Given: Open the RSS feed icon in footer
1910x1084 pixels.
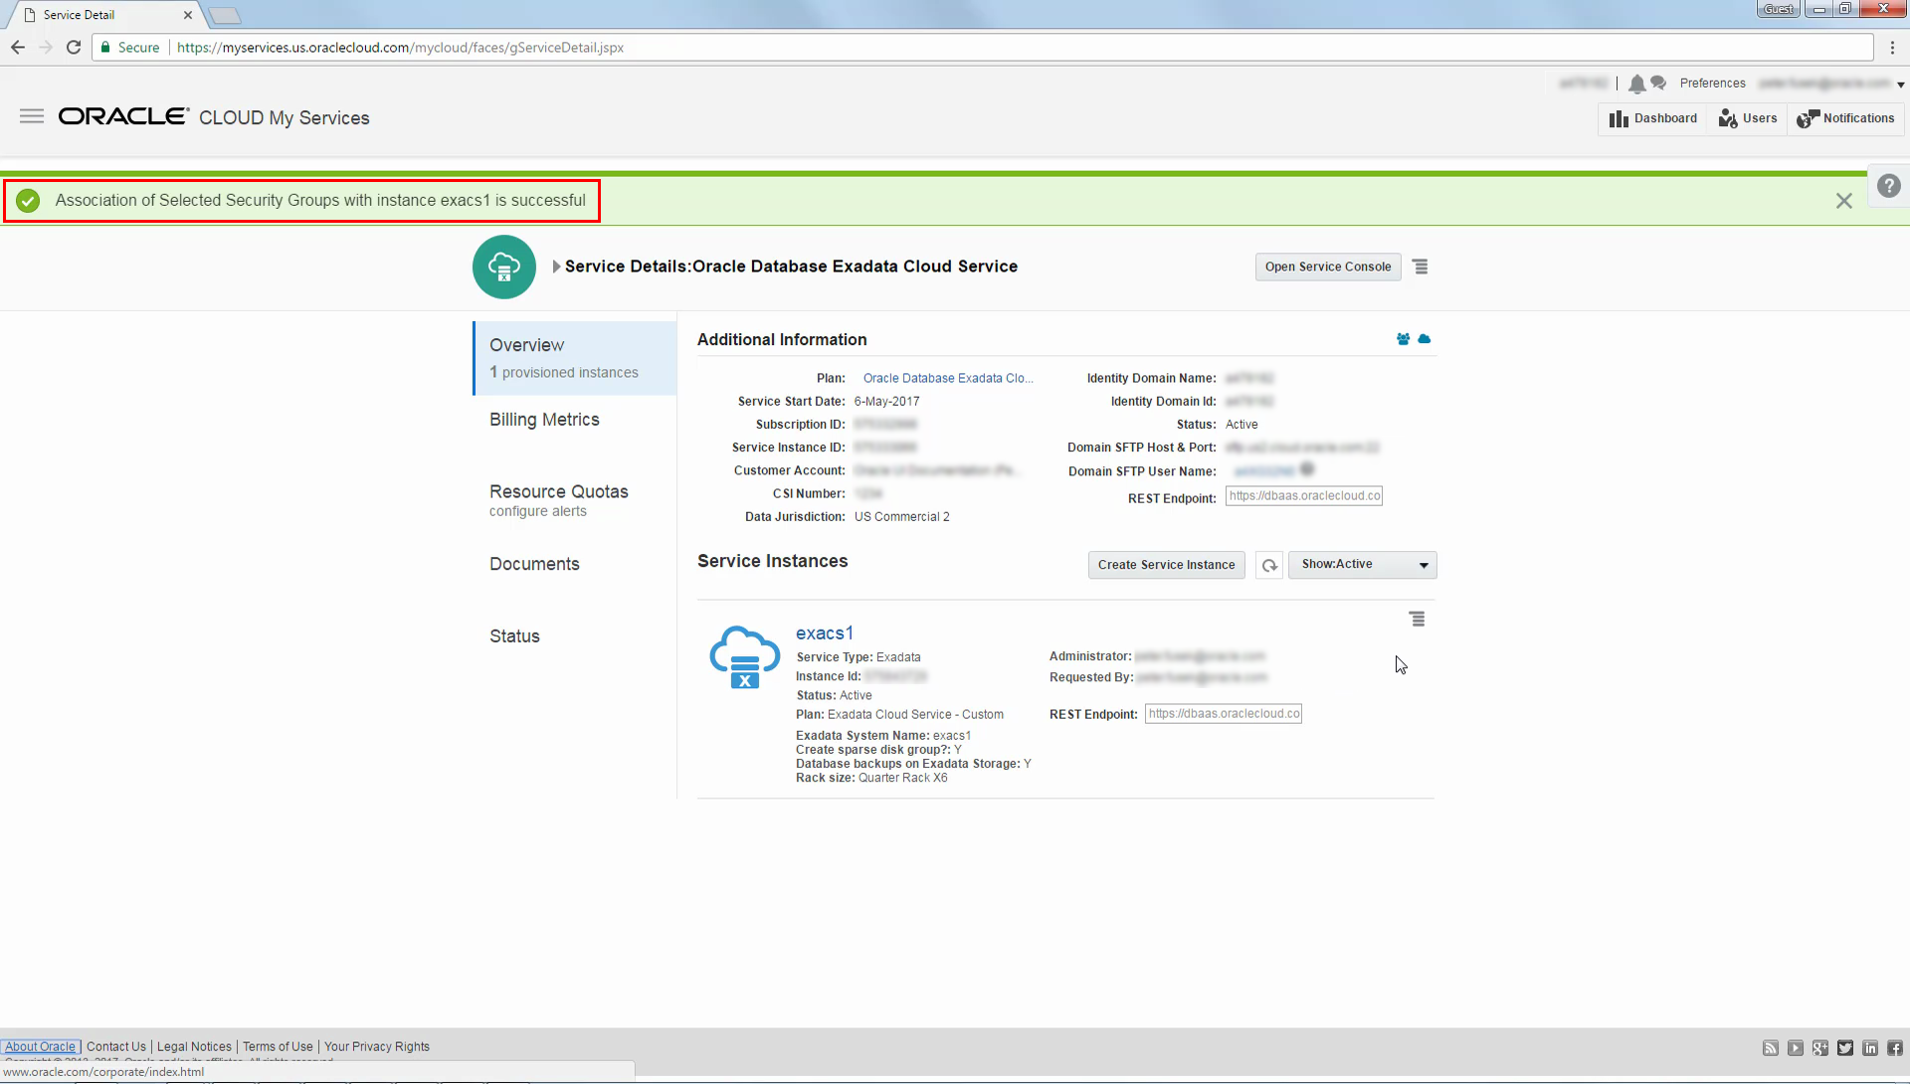Looking at the screenshot, I should tap(1771, 1048).
